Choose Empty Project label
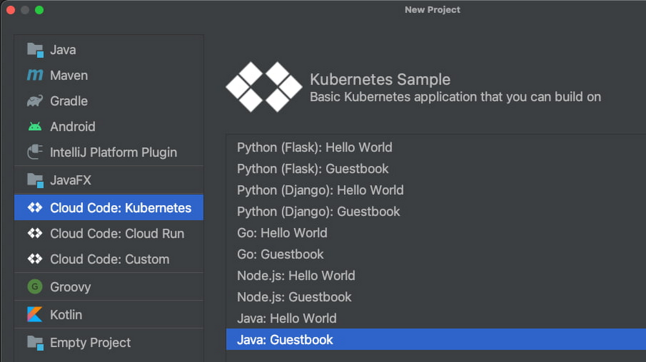 click(90, 343)
